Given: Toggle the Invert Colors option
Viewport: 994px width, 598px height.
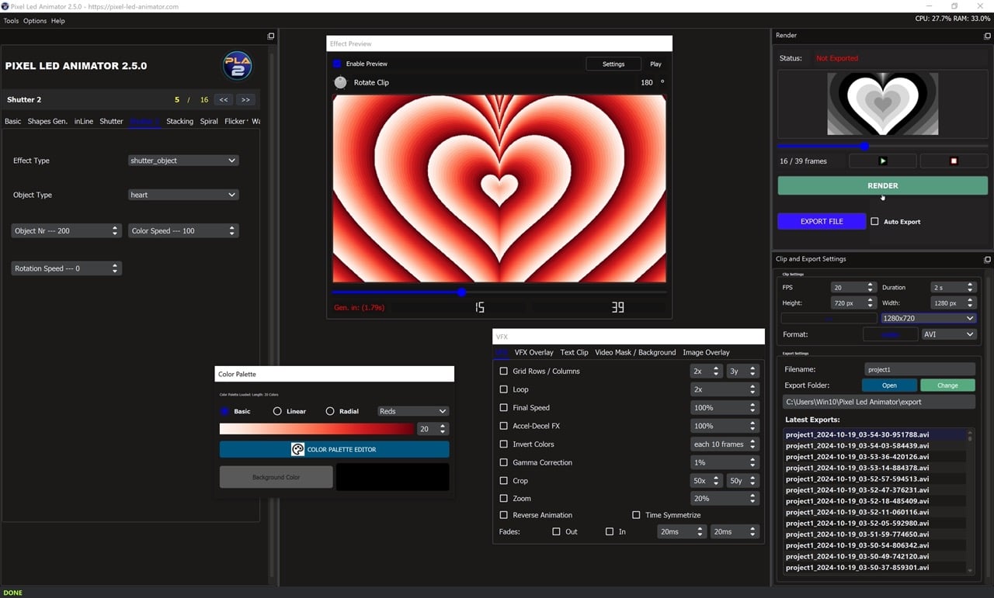Looking at the screenshot, I should coord(503,444).
